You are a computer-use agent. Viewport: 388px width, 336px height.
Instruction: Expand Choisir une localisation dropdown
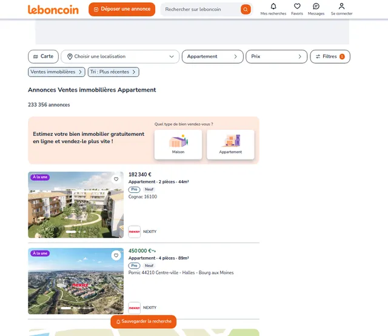(120, 56)
